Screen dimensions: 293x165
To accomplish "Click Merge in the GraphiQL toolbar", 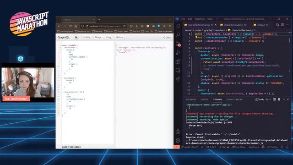I will point(98,37).
